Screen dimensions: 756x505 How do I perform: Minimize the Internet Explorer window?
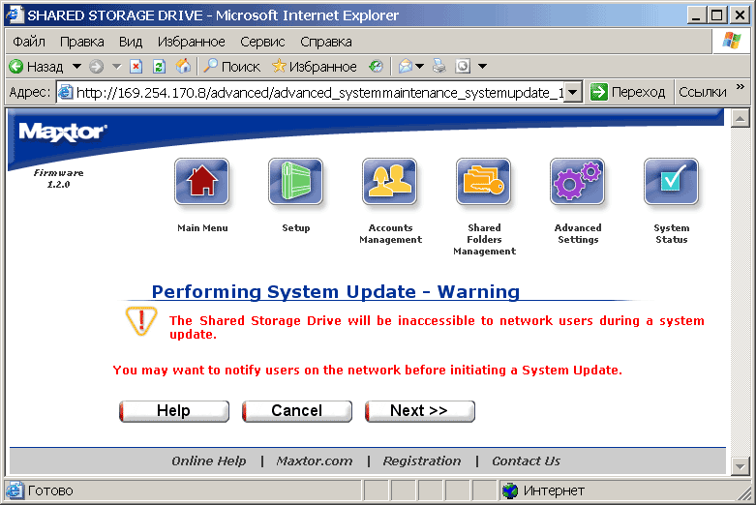pos(696,15)
